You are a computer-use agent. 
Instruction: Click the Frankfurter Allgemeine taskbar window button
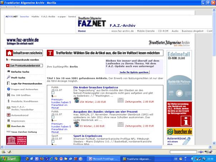pos(137,159)
